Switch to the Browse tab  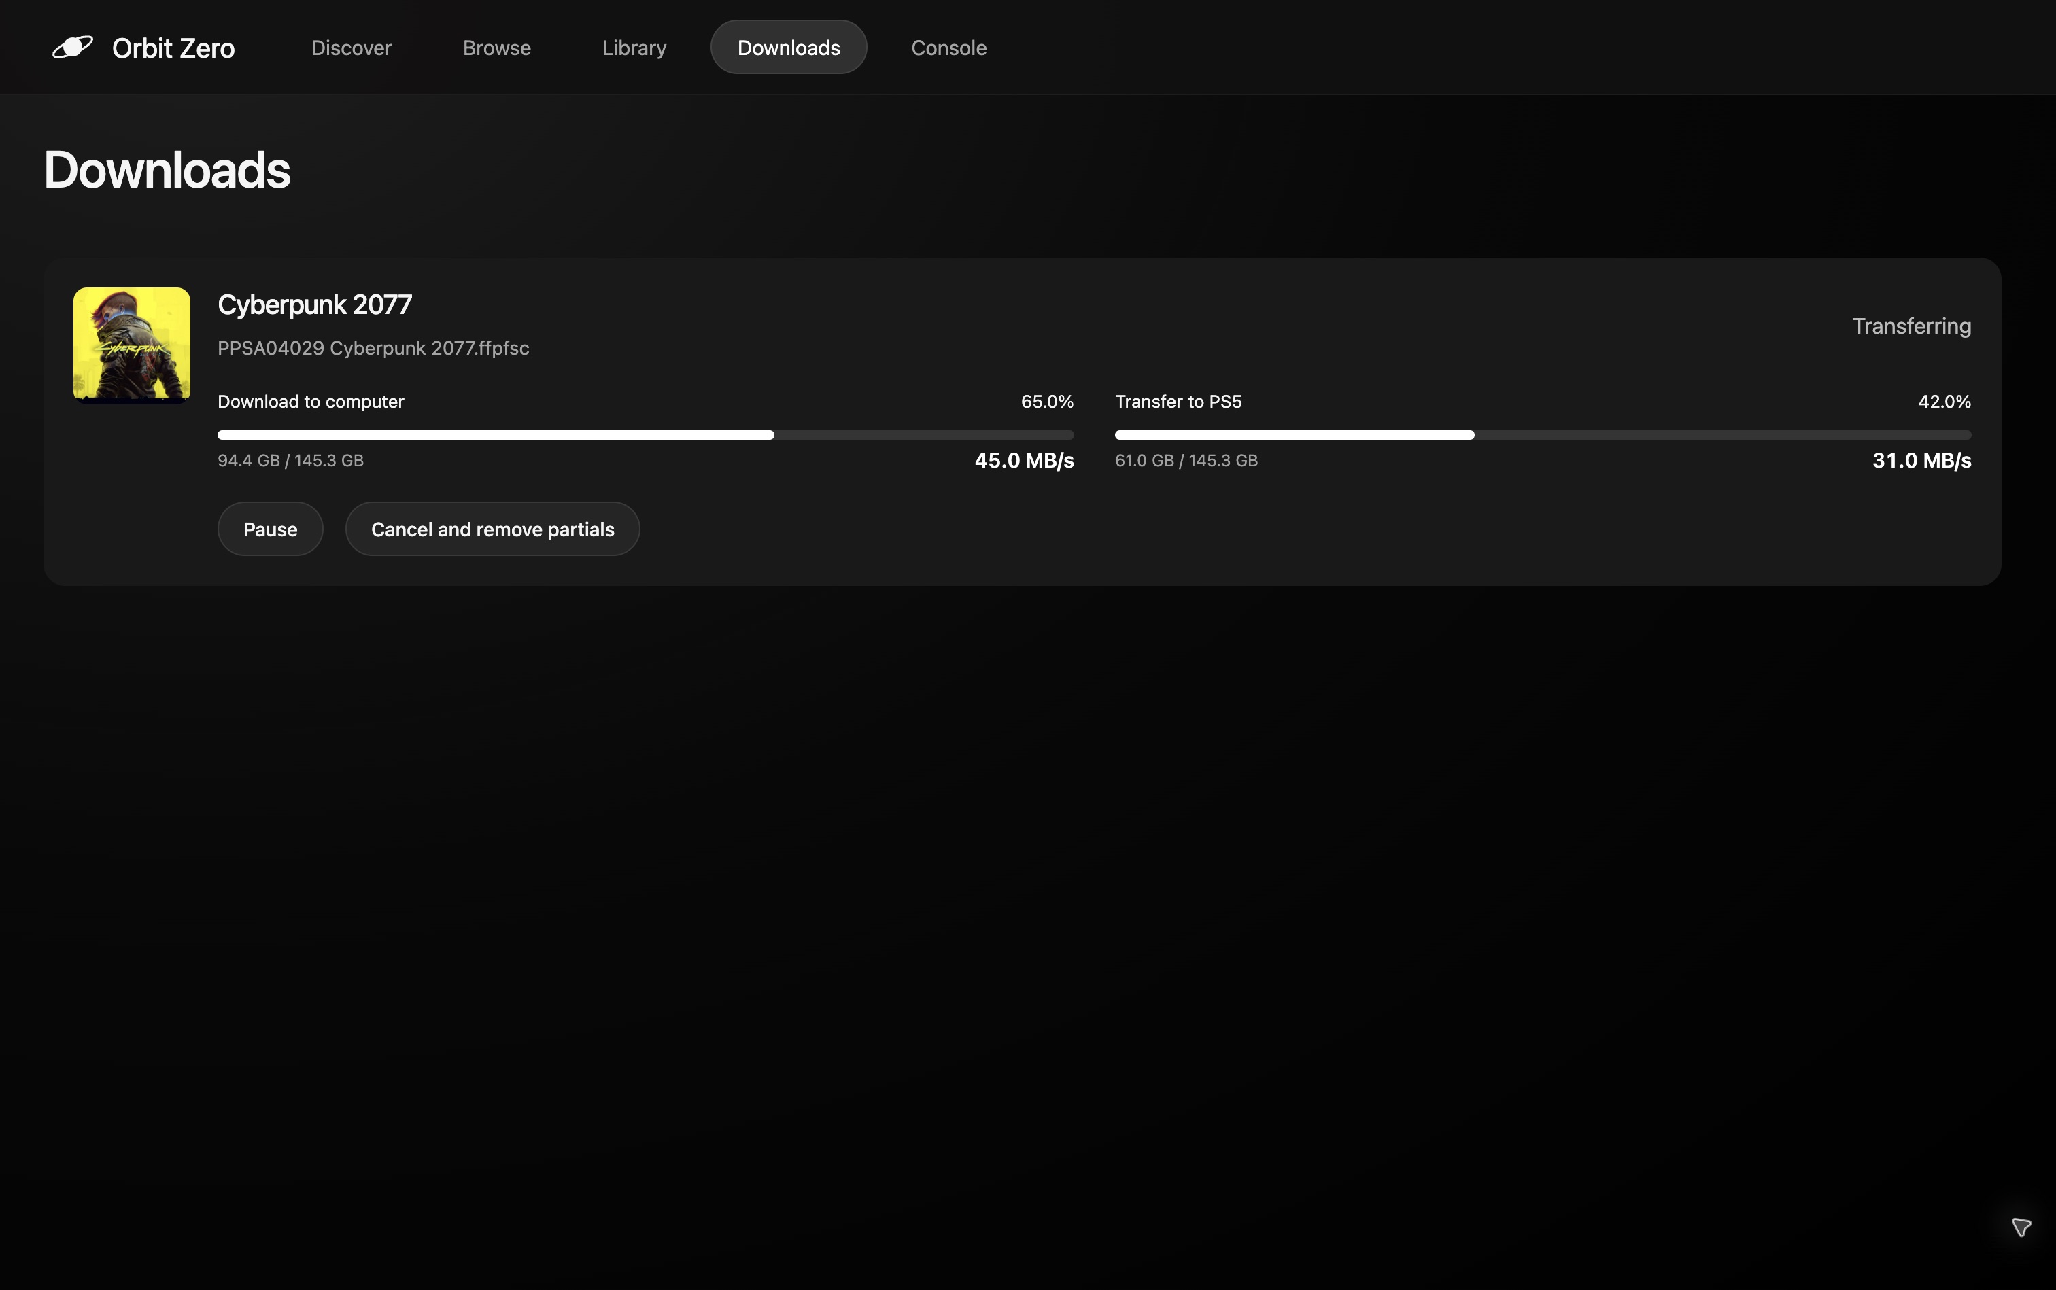click(497, 48)
